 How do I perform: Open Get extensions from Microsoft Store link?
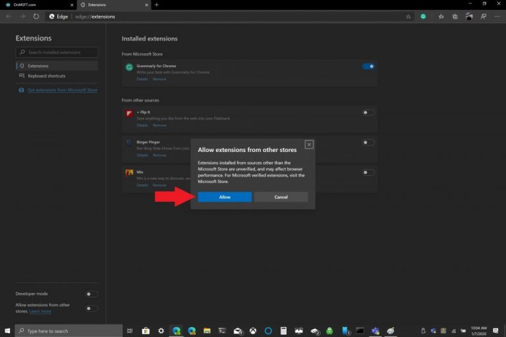click(63, 90)
